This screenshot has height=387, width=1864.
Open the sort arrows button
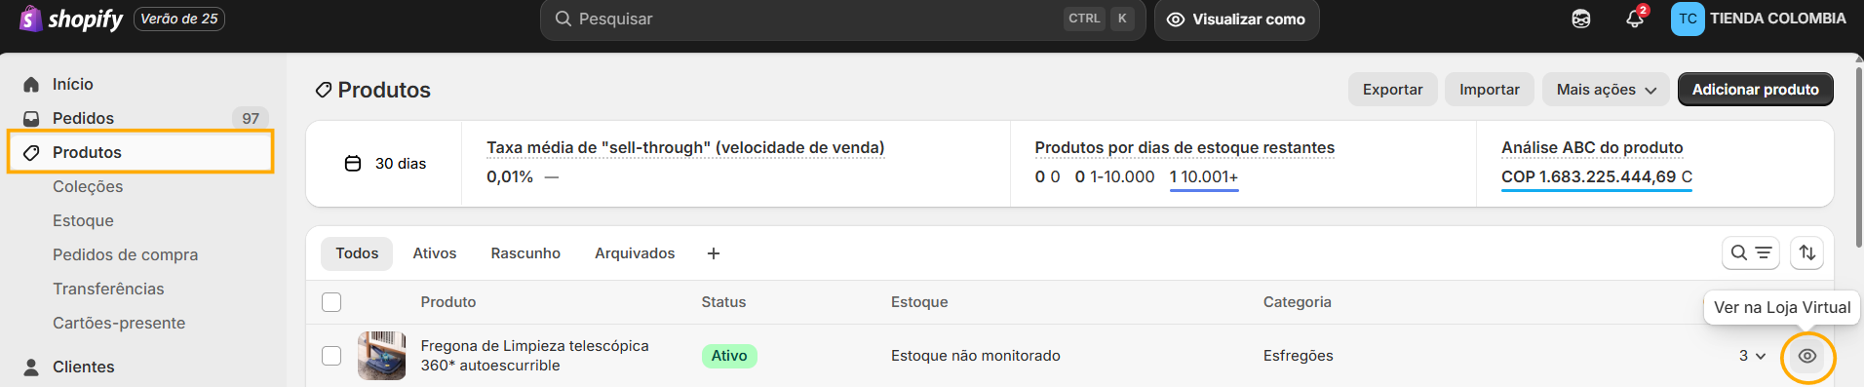click(x=1807, y=253)
